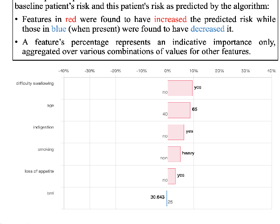This screenshot has height=224, width=280.
Task: Click the 65 age value label
Action: 195,109
